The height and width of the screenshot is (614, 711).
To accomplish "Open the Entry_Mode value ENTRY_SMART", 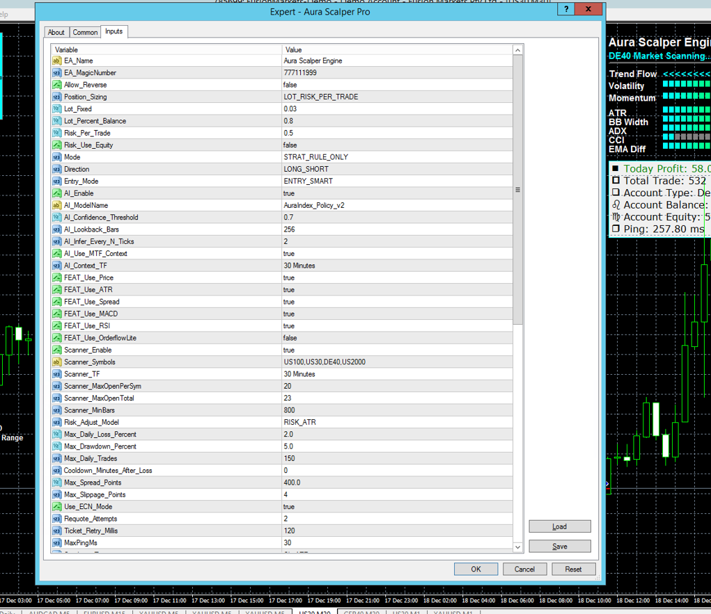I will coord(308,181).
